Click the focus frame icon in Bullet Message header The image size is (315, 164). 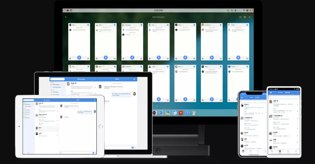coord(240,17)
